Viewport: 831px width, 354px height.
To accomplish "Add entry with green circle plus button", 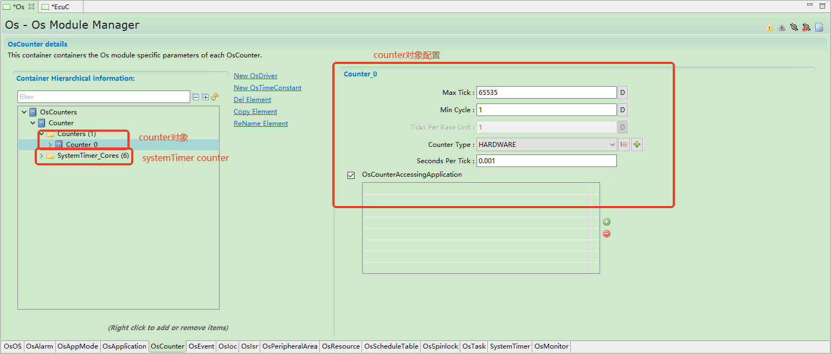I will [x=607, y=222].
